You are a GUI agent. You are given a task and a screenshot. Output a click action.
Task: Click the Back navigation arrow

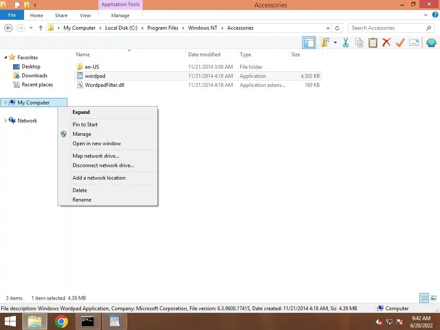[9, 28]
